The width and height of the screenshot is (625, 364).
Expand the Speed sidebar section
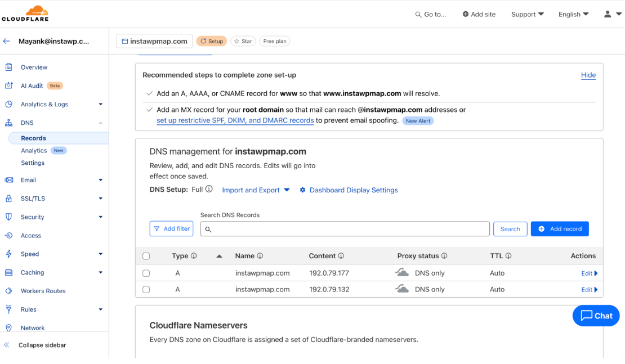coord(100,254)
